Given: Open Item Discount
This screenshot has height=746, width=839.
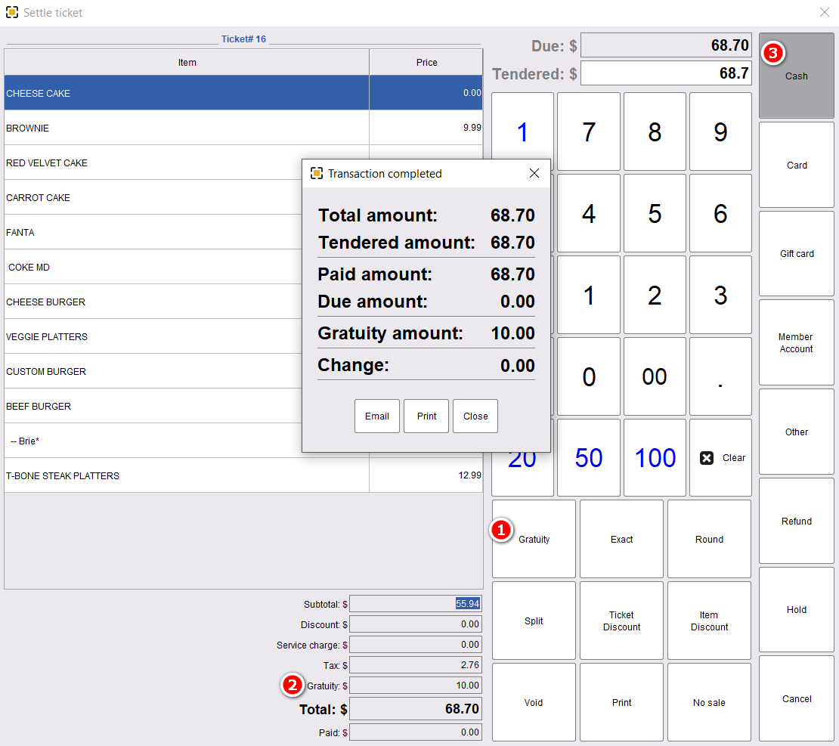Looking at the screenshot, I should (709, 621).
